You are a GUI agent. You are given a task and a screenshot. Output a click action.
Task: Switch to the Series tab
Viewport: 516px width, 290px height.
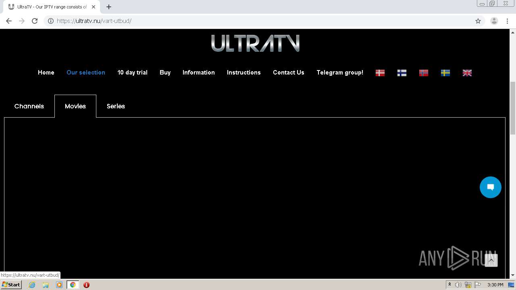click(116, 106)
